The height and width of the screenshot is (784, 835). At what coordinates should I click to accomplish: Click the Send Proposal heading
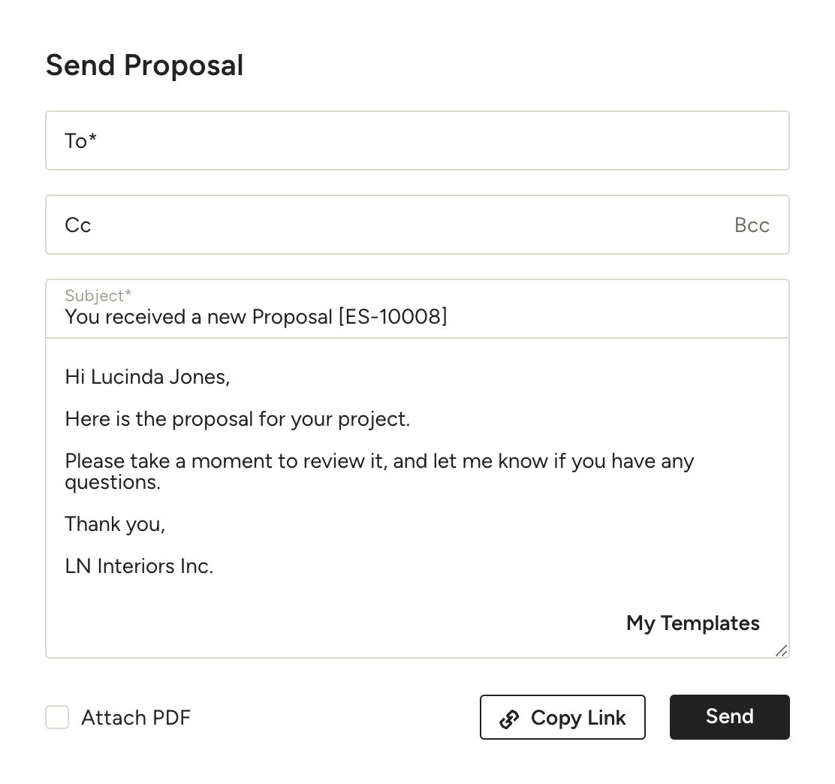pyautogui.click(x=145, y=65)
